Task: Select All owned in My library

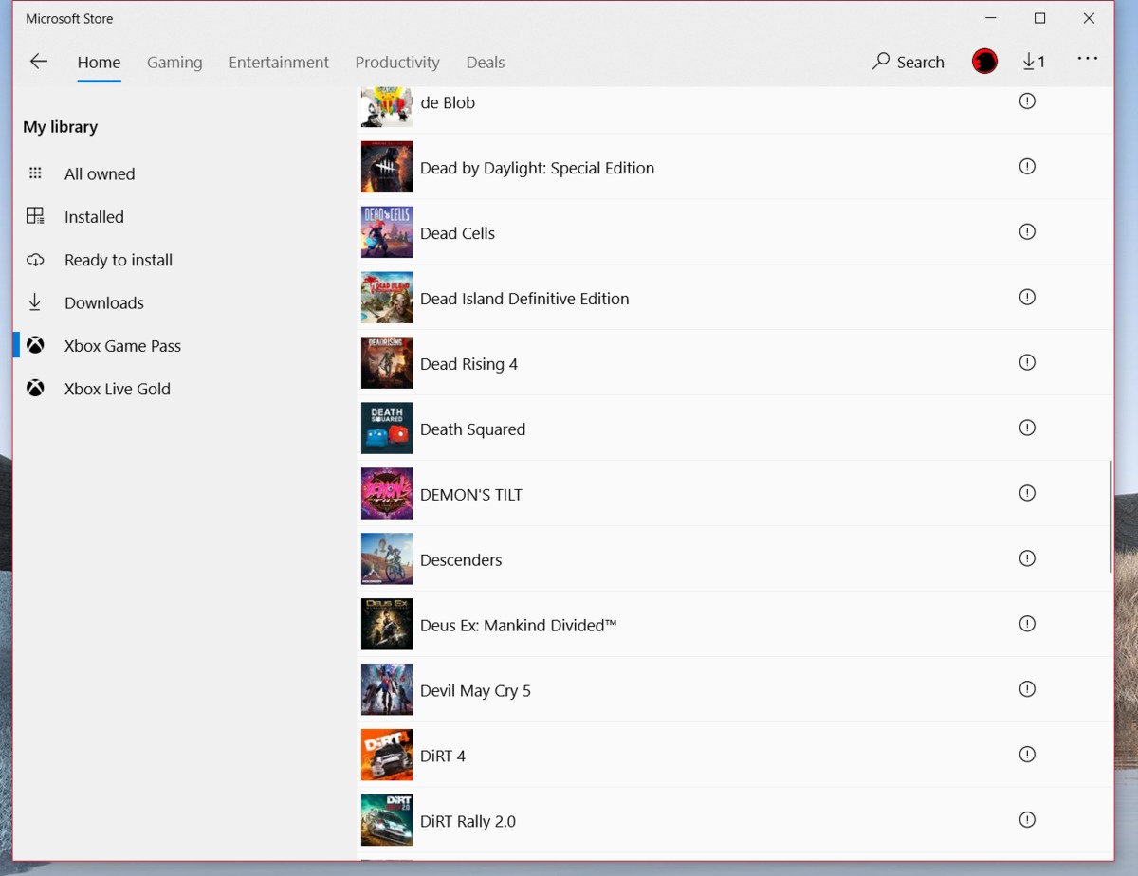Action: tap(100, 173)
